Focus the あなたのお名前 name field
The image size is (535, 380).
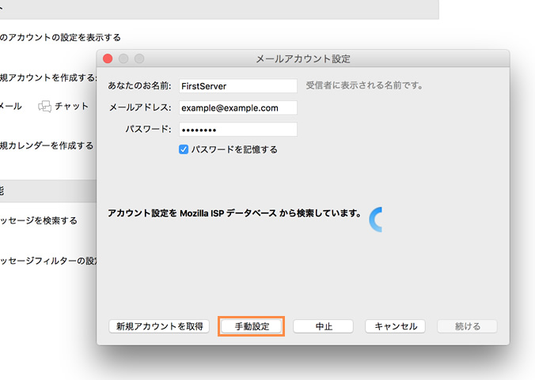pos(237,86)
